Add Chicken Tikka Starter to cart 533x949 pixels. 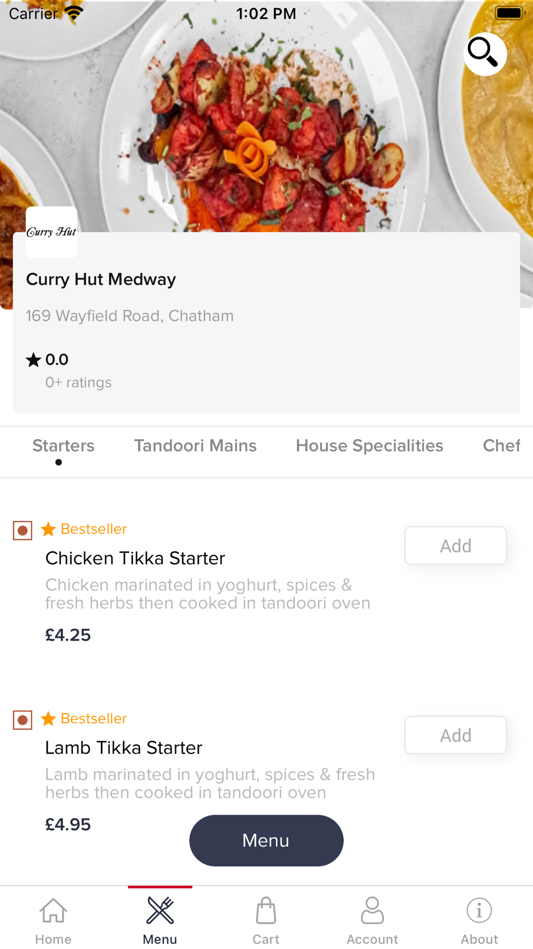[455, 545]
